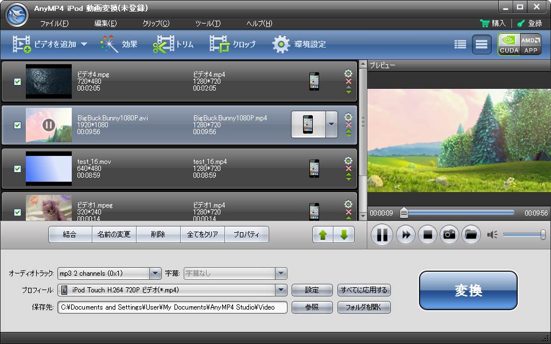This screenshot has width=551, height=344.
Task: Select the クロップ crop tool
Action: coord(232,44)
